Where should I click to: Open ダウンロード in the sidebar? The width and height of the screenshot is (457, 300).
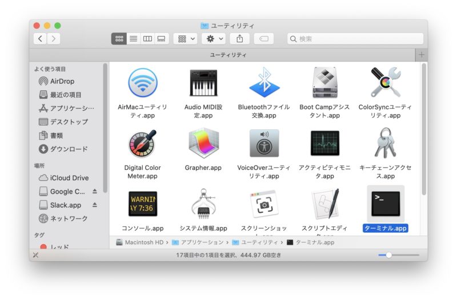click(63, 149)
